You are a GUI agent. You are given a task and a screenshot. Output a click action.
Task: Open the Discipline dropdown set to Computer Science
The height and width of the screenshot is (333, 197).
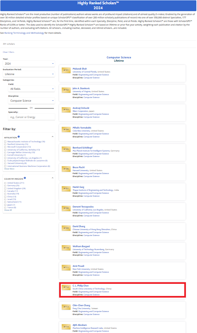[32, 101]
